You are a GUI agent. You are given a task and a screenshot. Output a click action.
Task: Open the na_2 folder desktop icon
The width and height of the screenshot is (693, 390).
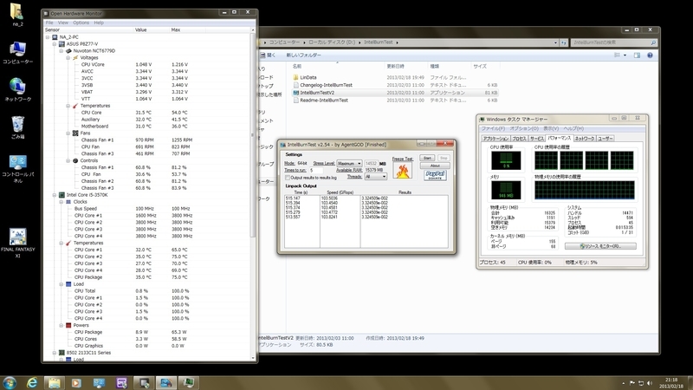(17, 14)
